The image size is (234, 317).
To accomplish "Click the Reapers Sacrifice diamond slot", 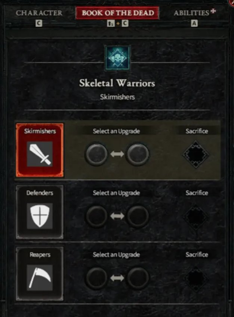I will tap(196, 278).
